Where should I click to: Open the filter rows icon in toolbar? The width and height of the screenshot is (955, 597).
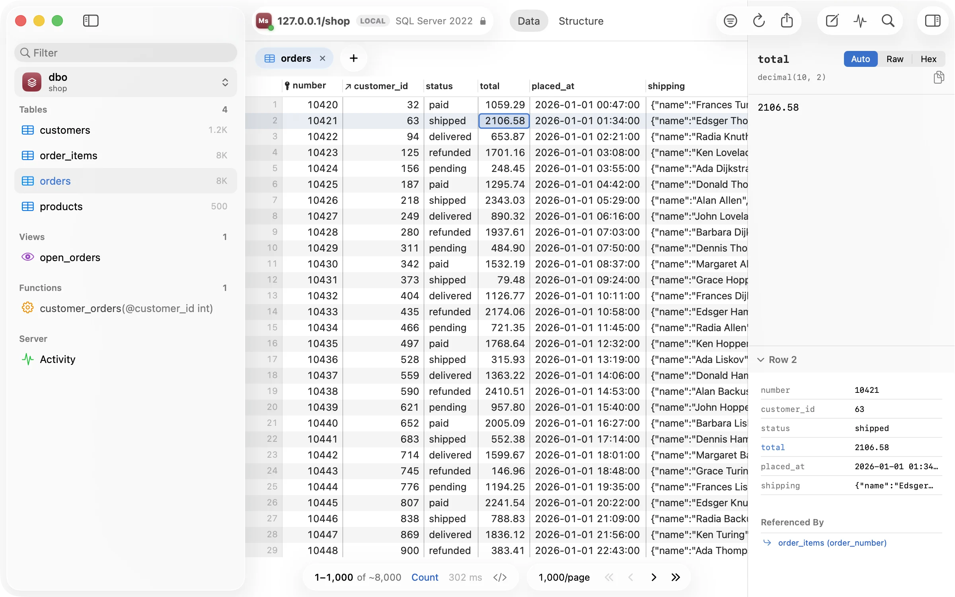pyautogui.click(x=730, y=21)
